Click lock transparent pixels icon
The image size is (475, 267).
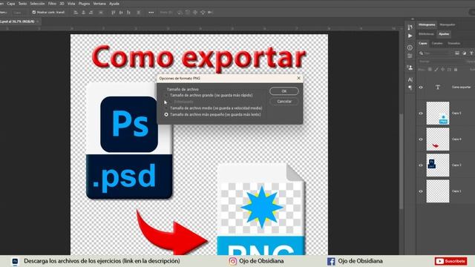coord(430,70)
